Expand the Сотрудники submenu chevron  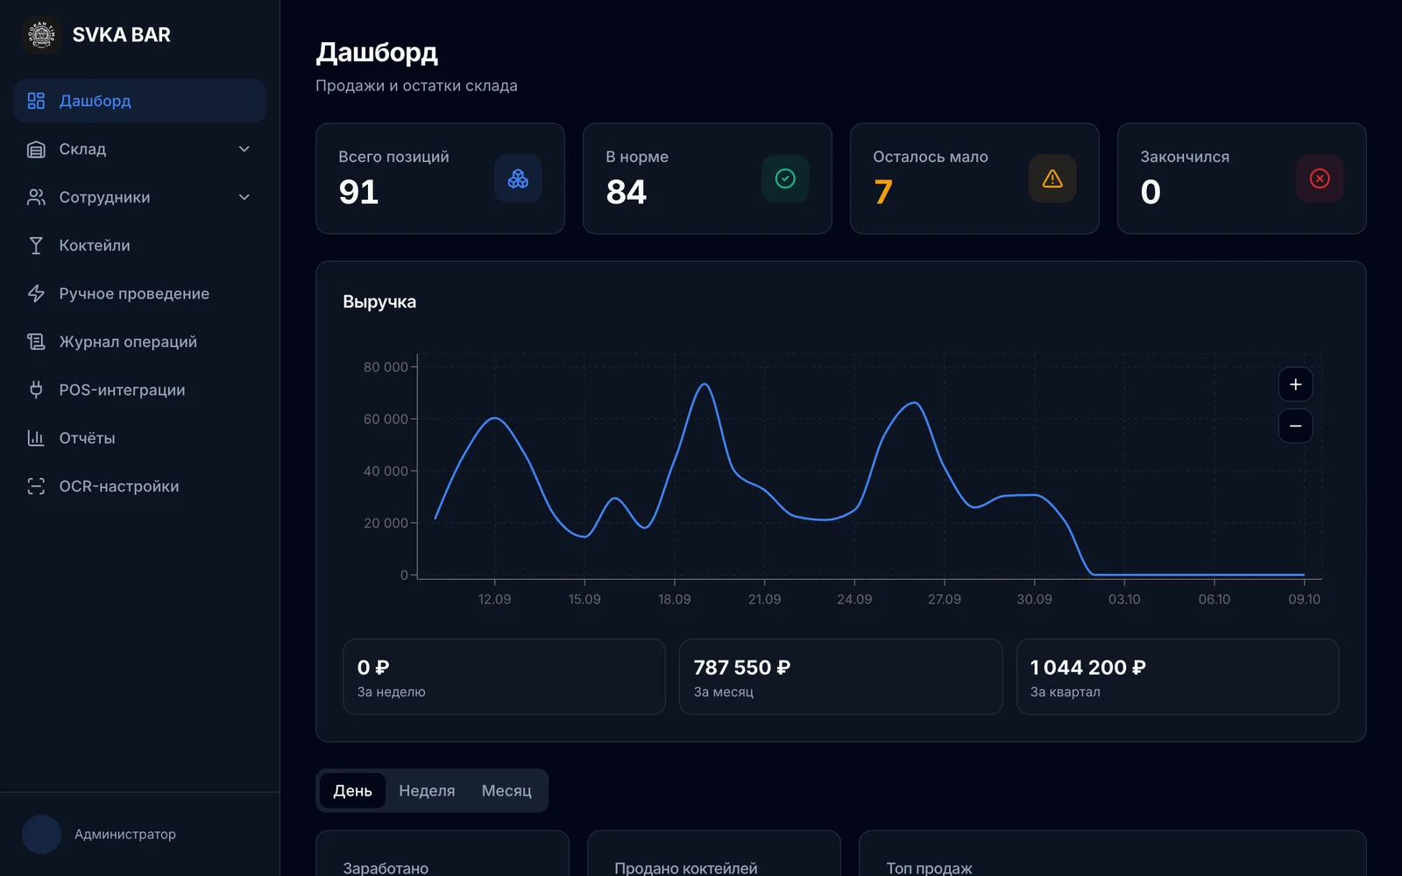tap(244, 197)
